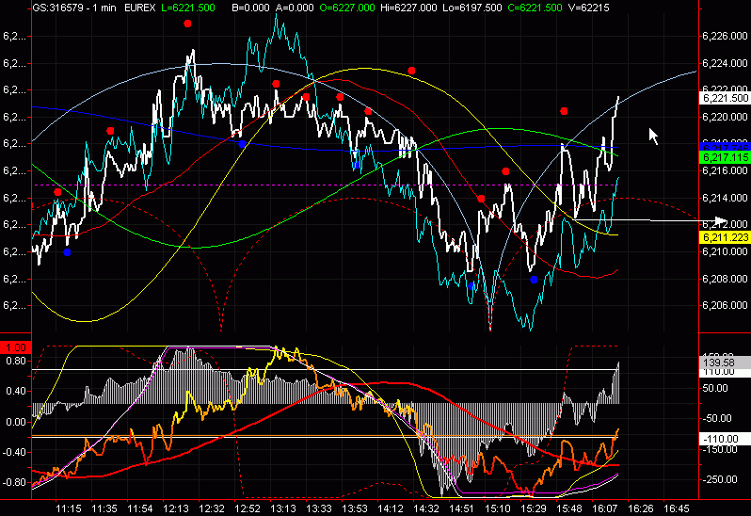Screen dimensions: 751x516
Task: Click the topmost red dot above the 12:13 peak
Action: click(x=188, y=24)
